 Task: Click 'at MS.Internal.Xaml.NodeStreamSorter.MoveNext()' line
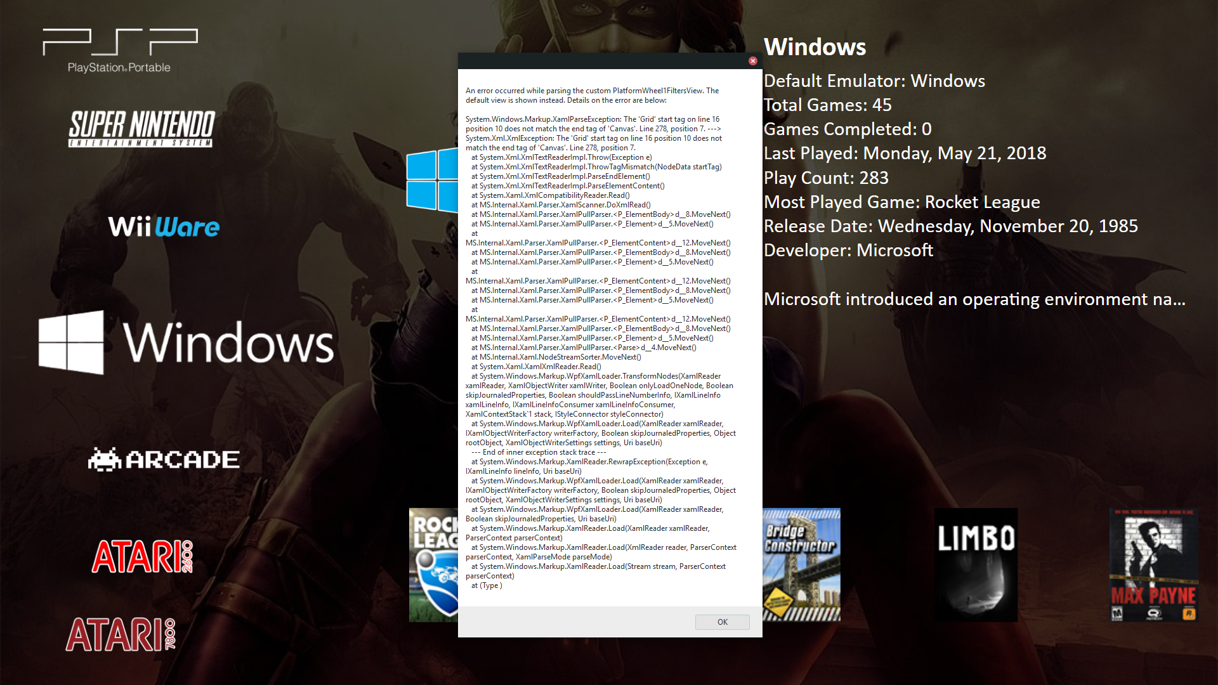(x=556, y=357)
